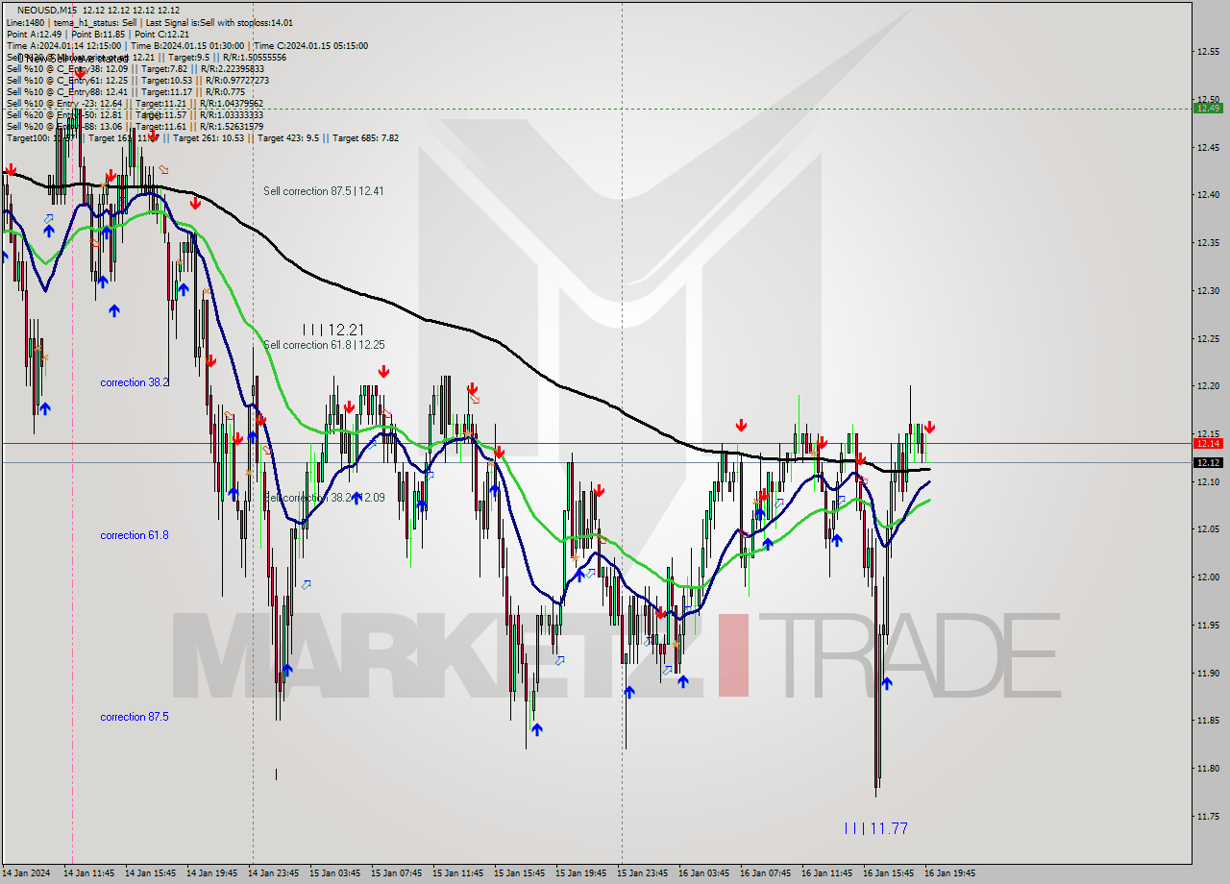Click the 12.30 price axis label
This screenshot has height=884, width=1230.
click(x=1208, y=290)
